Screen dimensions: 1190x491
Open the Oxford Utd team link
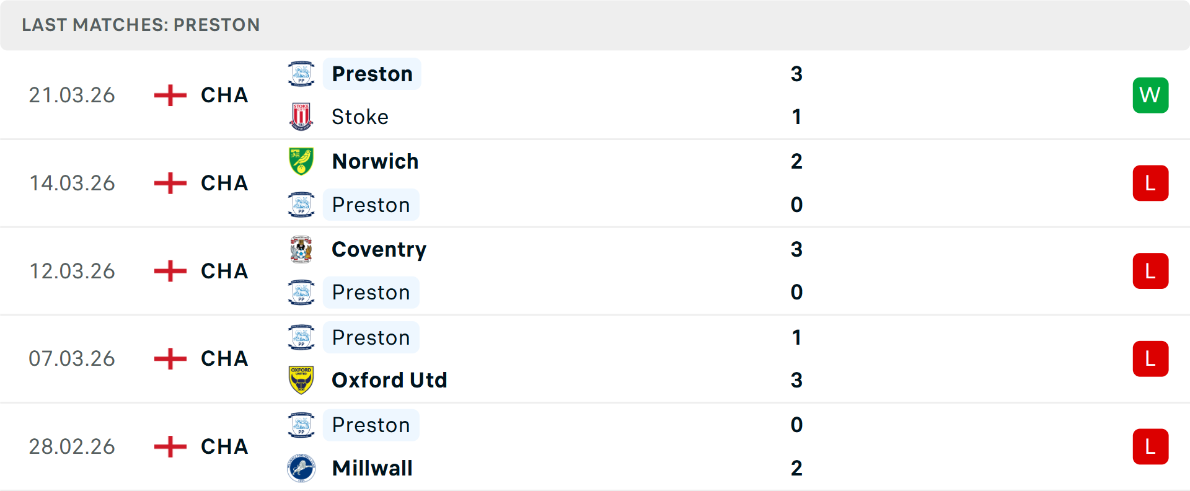(x=389, y=380)
